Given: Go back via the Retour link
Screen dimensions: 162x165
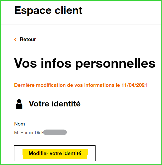Looking at the screenshot, I should (28, 39).
